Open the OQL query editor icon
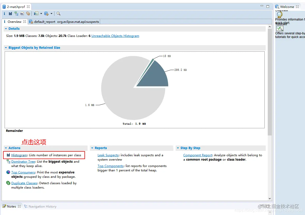The height and width of the screenshot is (215, 305). (x=22, y=14)
